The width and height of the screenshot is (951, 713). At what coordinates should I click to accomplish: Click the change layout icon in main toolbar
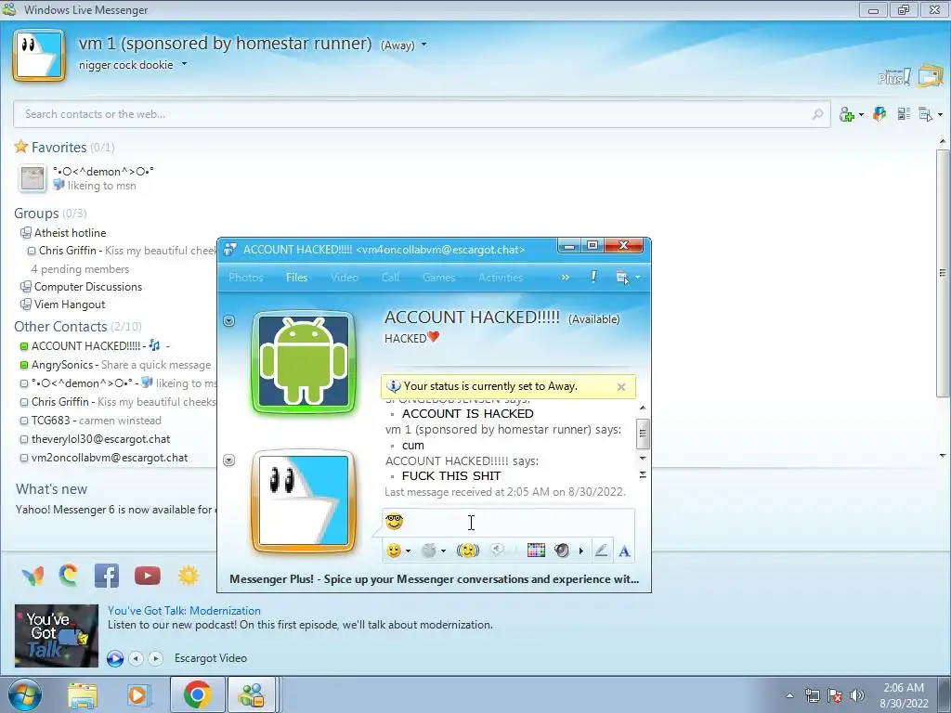pyautogui.click(x=904, y=114)
